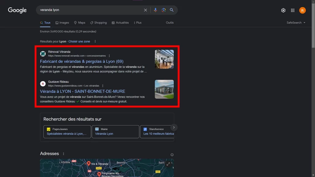Screen dimensions: 315x177
Task: Open quick settings with the gear icon
Action: click(x=283, y=10)
